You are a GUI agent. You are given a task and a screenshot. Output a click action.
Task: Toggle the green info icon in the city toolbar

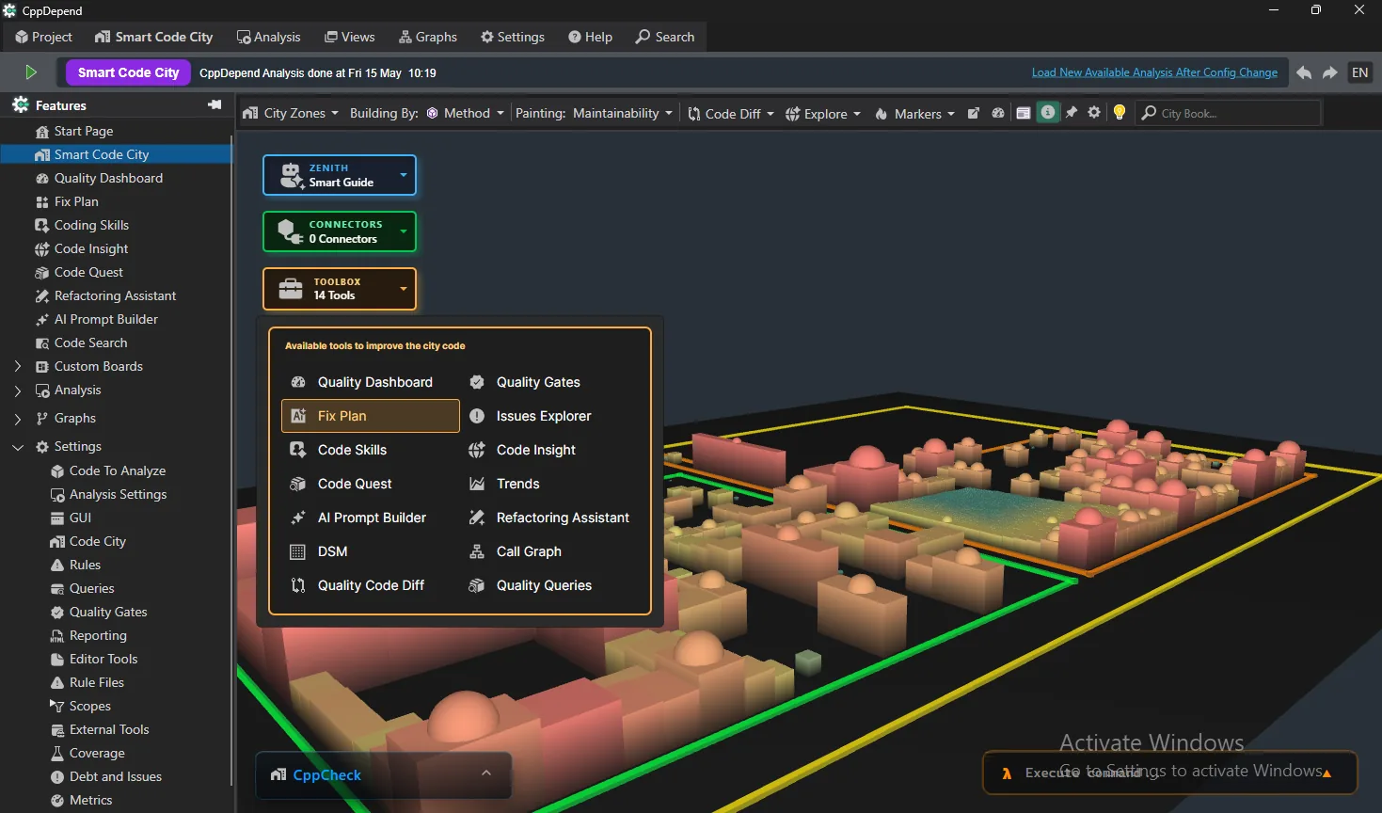click(x=1047, y=113)
